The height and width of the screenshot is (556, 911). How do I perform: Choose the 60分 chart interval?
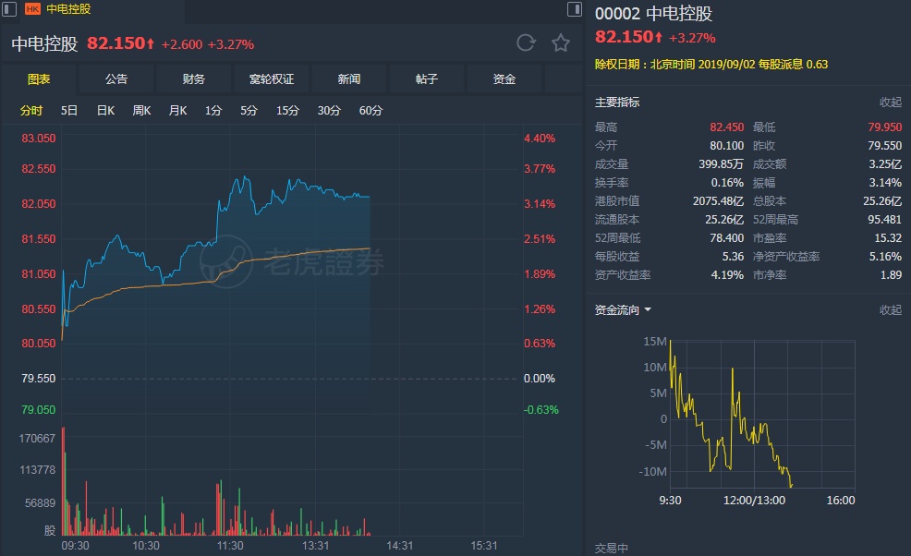point(370,111)
